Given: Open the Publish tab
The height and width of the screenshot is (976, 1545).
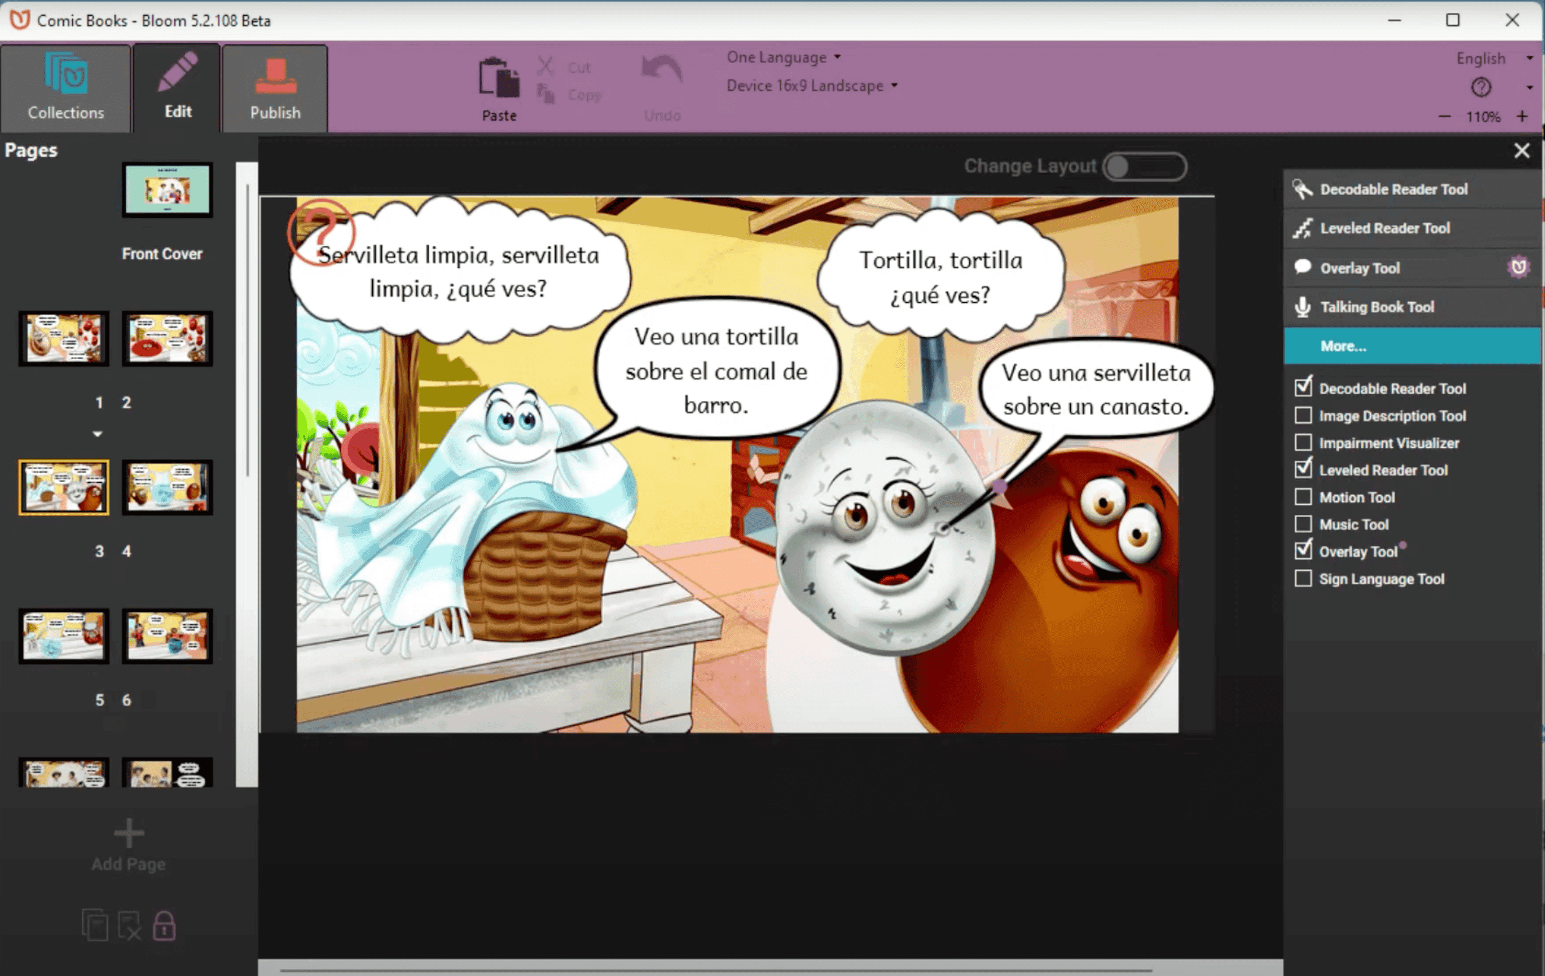Looking at the screenshot, I should [274, 89].
